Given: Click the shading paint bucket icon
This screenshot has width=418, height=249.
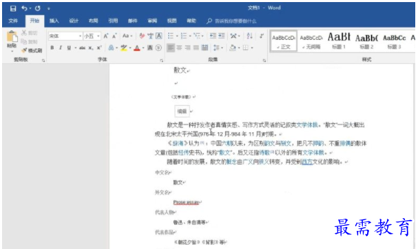Looking at the screenshot, I should tap(233, 48).
